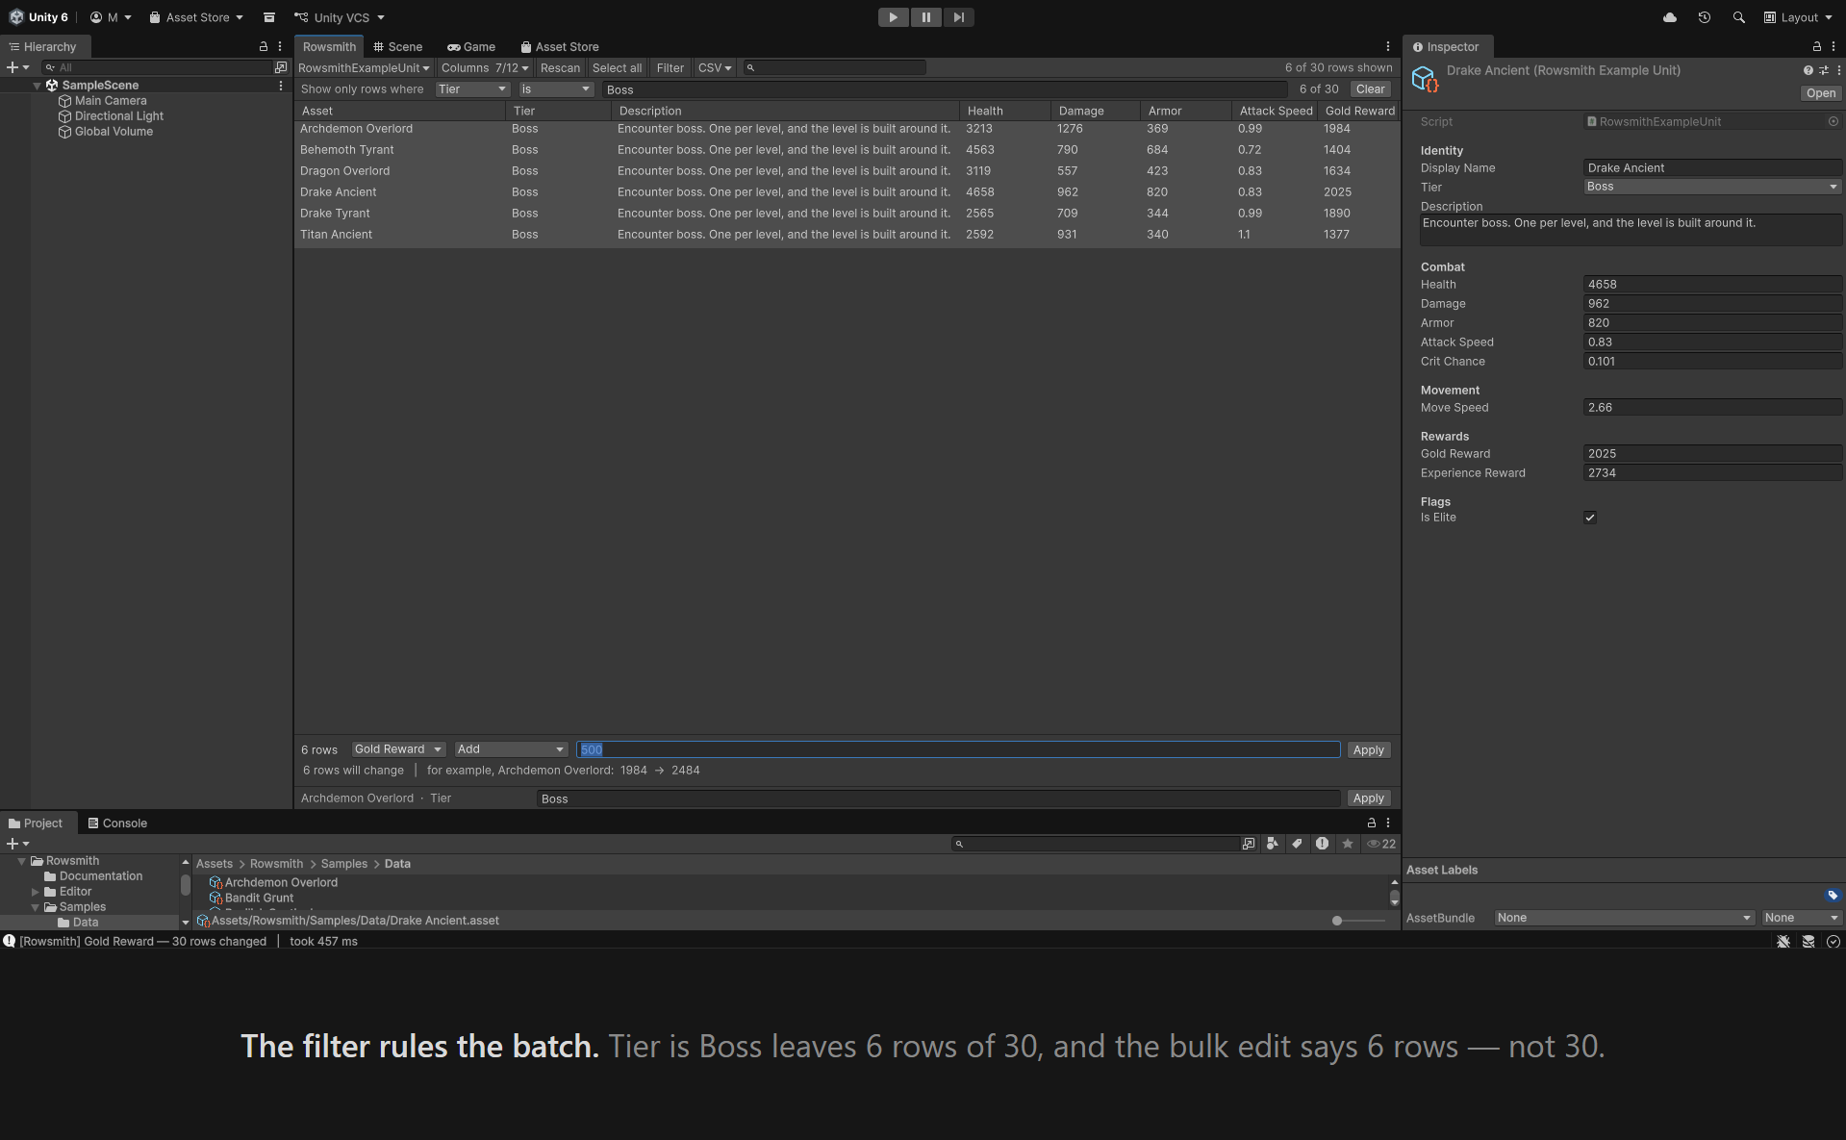Image resolution: width=1846 pixels, height=1140 pixels.
Task: Lock the Hierarchy panel
Action: [x=264, y=46]
